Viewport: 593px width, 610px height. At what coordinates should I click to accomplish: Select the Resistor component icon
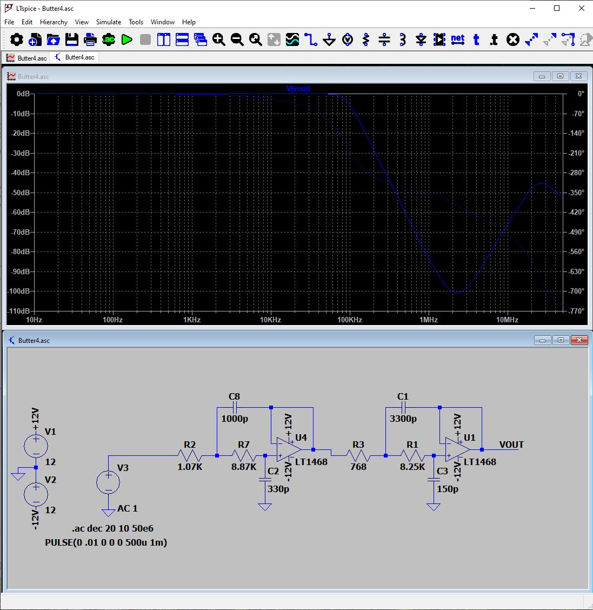(x=365, y=39)
